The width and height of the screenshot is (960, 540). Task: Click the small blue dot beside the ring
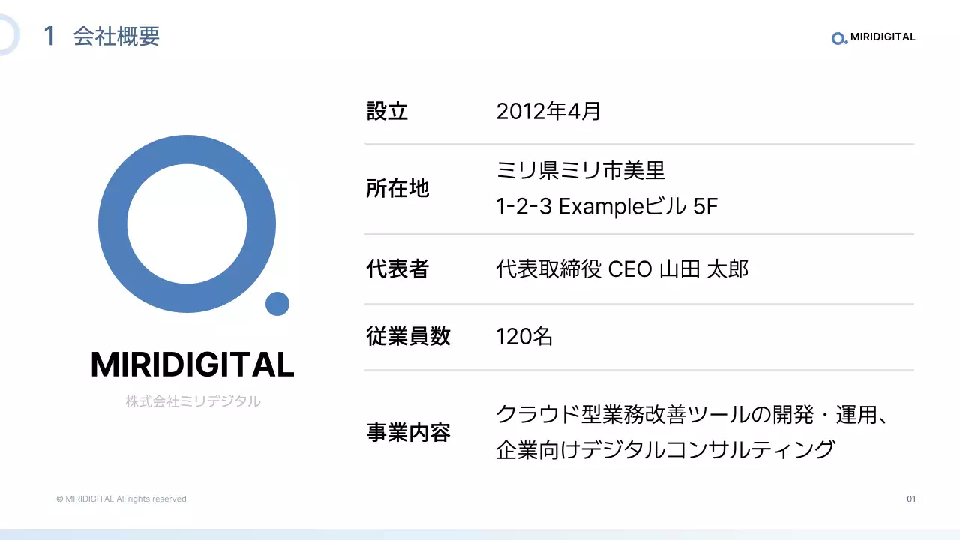point(277,304)
